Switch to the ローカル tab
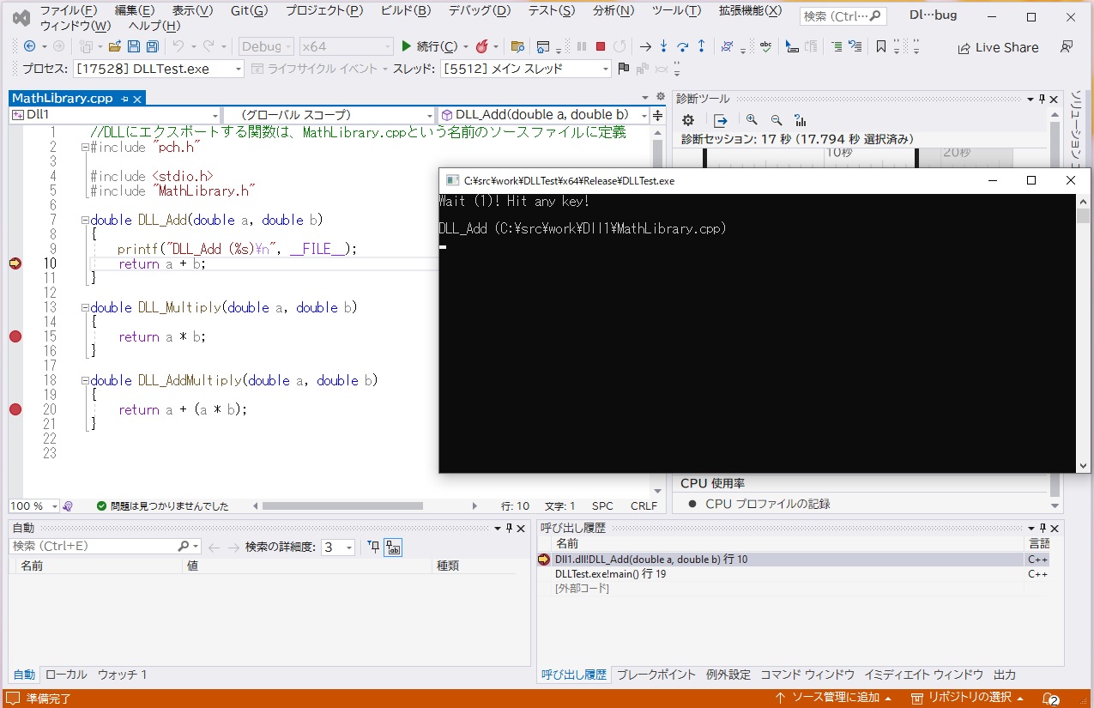Screen dimensions: 1094x708 coord(66,675)
